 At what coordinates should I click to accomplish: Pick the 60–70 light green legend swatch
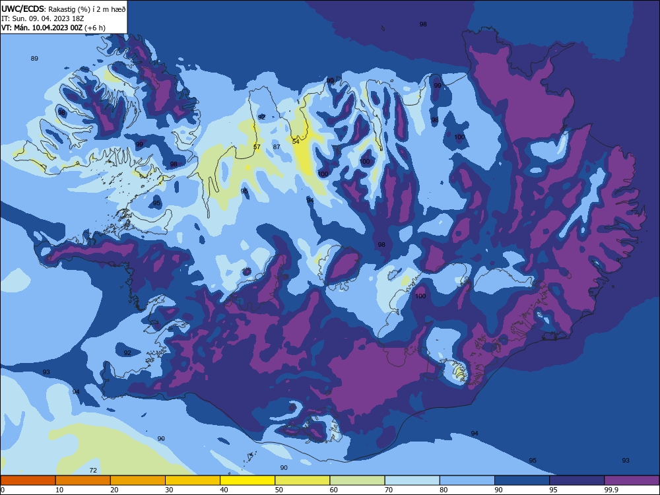pyautogui.click(x=357, y=480)
